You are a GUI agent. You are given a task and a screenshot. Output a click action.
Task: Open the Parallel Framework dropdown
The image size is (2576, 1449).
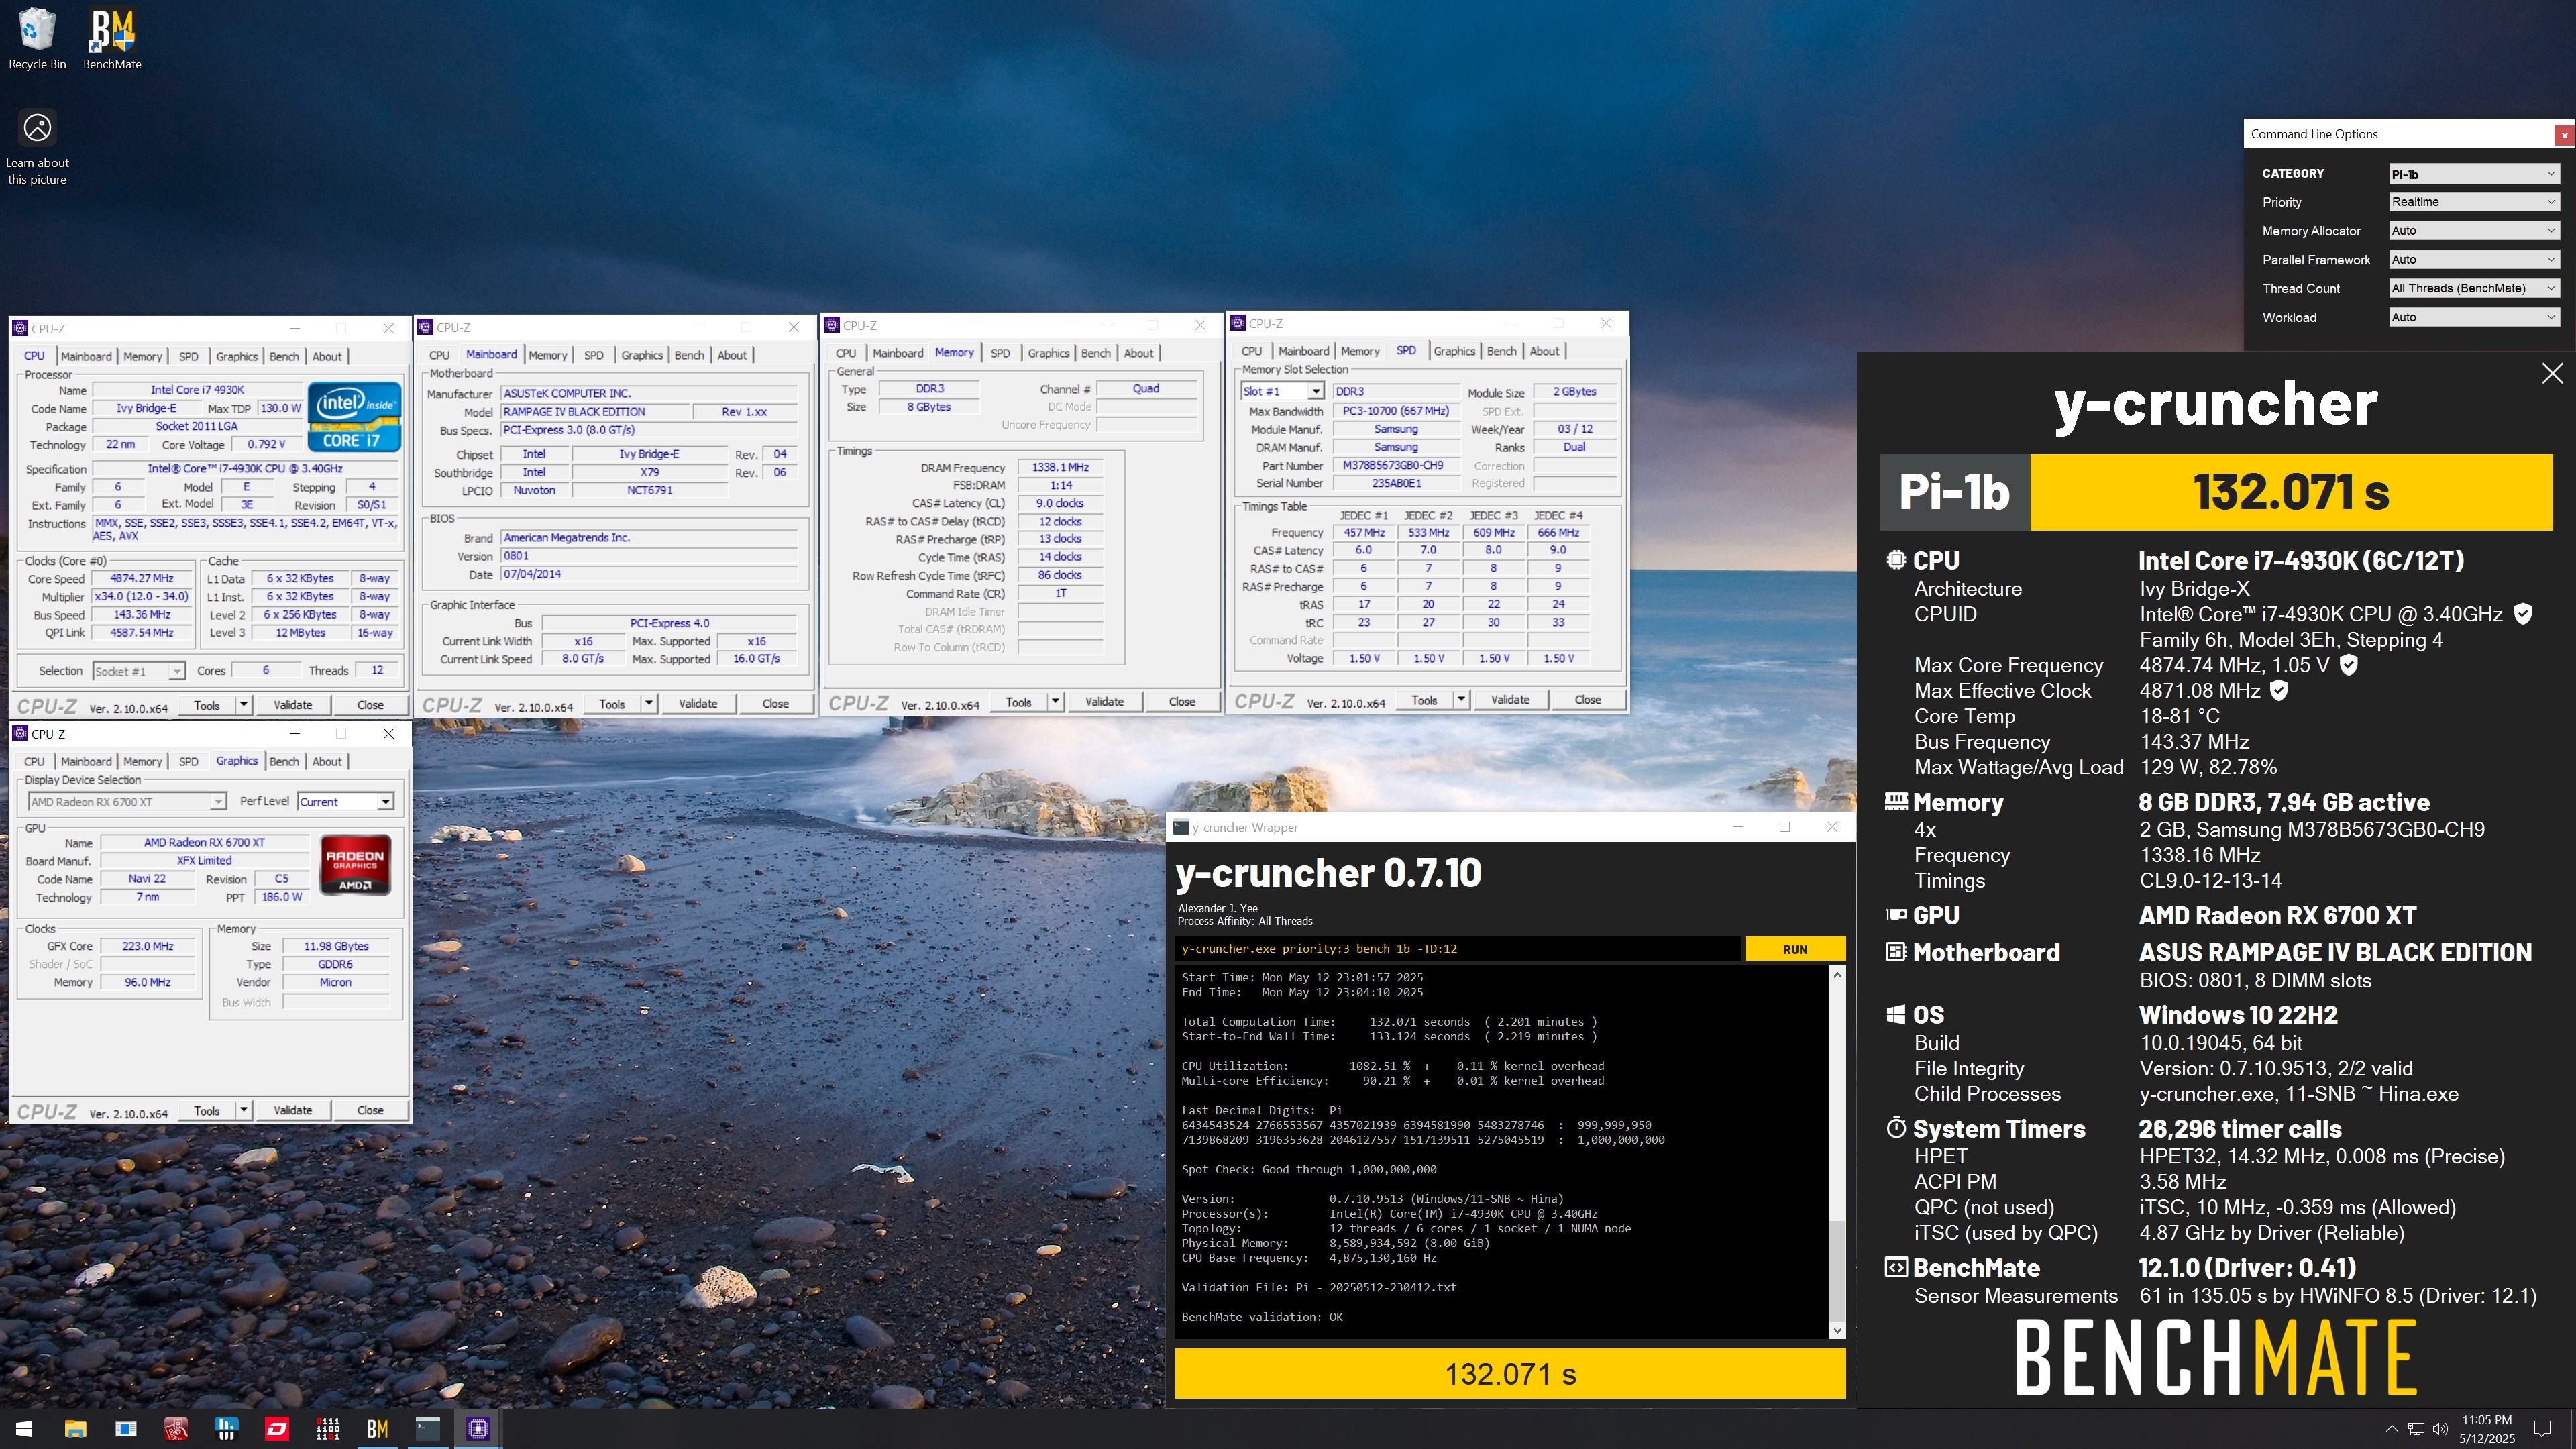point(2474,260)
